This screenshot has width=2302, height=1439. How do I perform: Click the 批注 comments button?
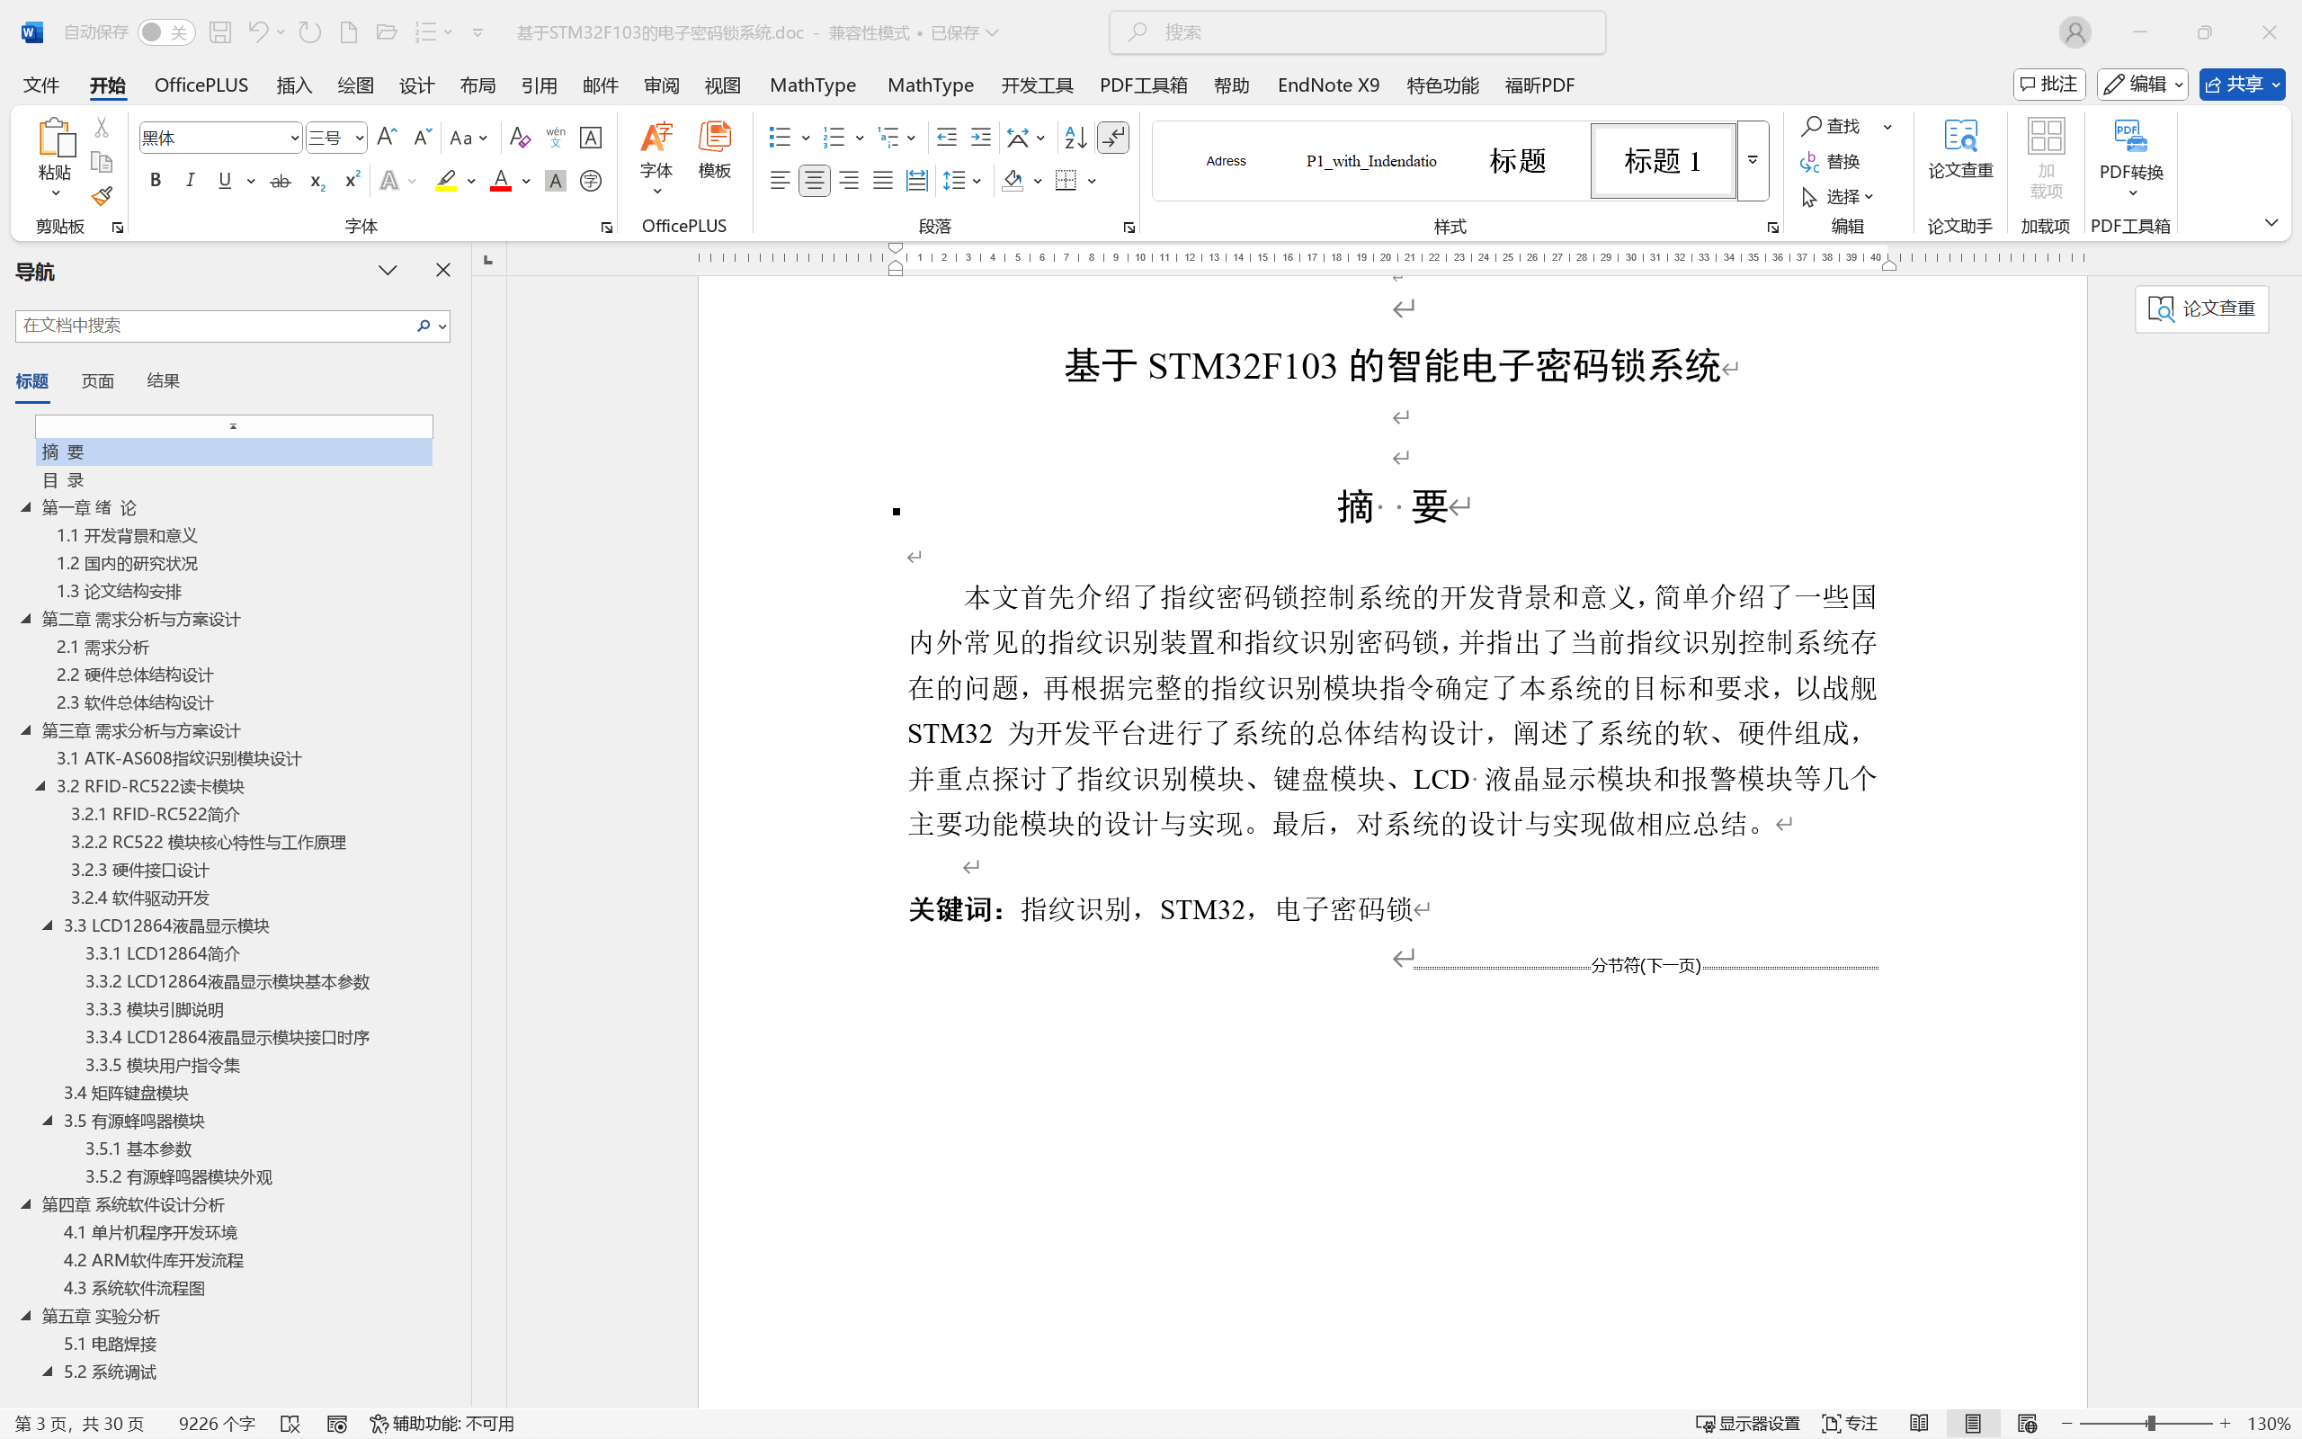tap(2049, 85)
